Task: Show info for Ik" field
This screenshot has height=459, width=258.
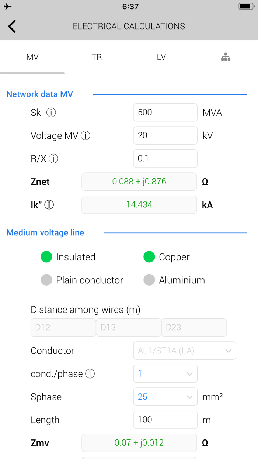Action: coord(51,205)
